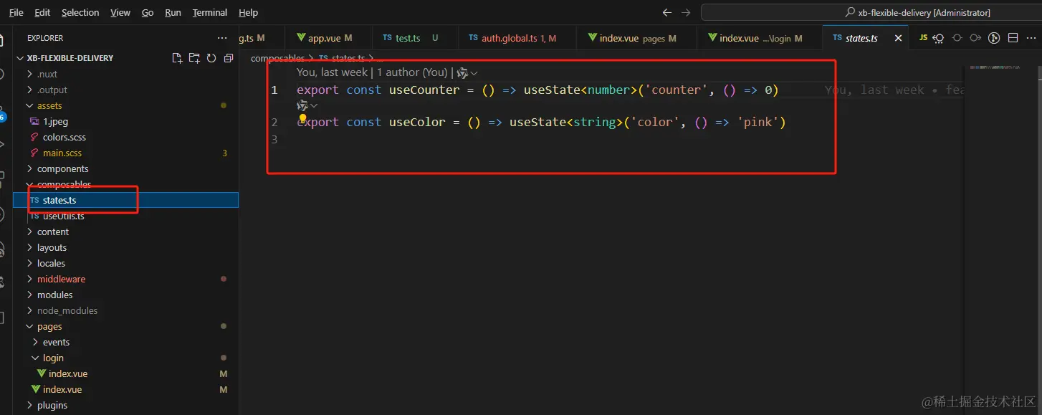
Task: Refresh the Explorer file tree
Action: 211,58
